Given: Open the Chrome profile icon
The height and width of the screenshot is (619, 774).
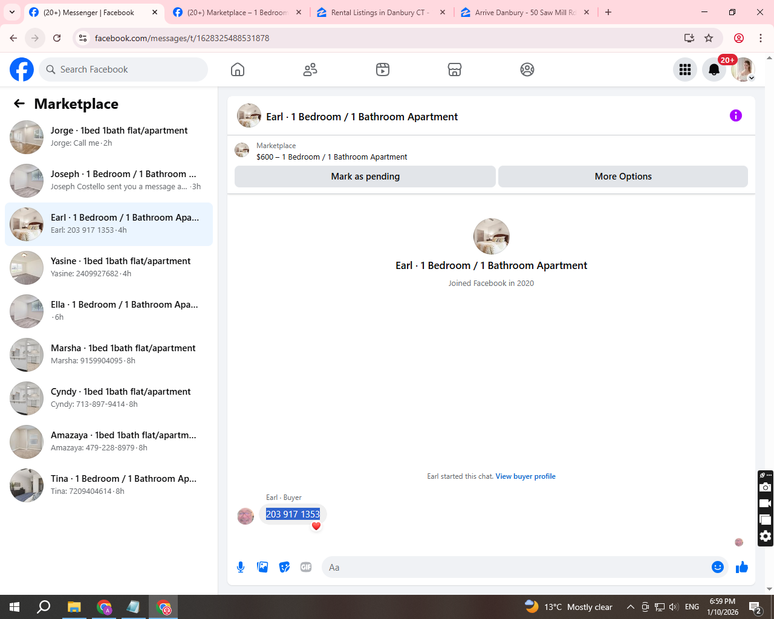Looking at the screenshot, I should (x=739, y=38).
